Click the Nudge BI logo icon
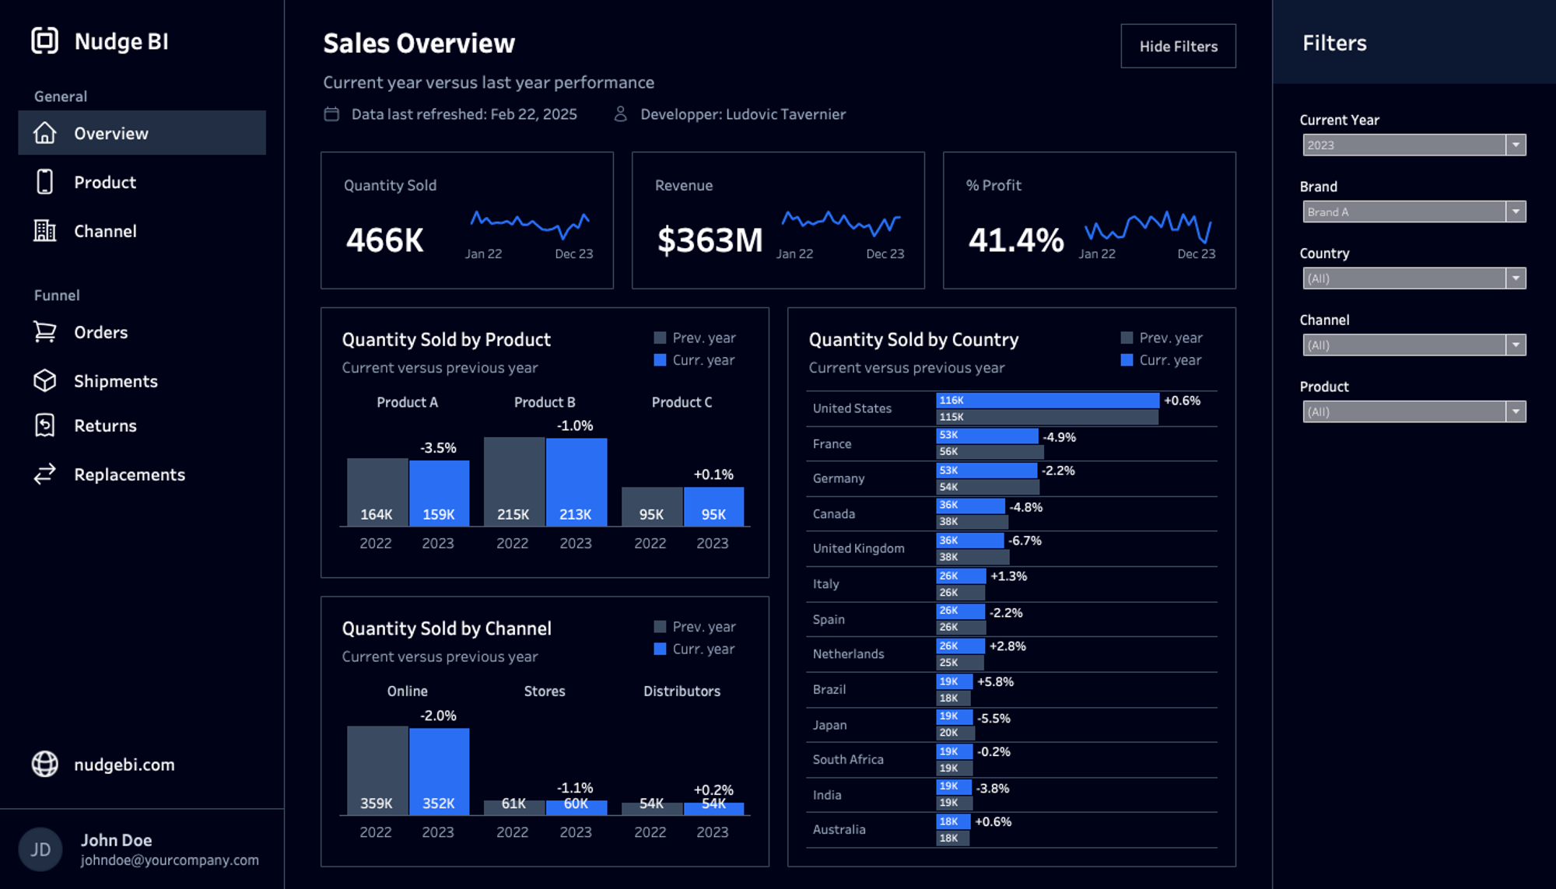 pos(44,40)
